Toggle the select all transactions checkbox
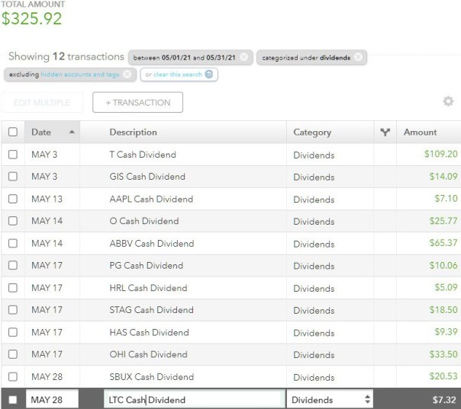Image resolution: width=461 pixels, height=409 pixels. click(13, 133)
